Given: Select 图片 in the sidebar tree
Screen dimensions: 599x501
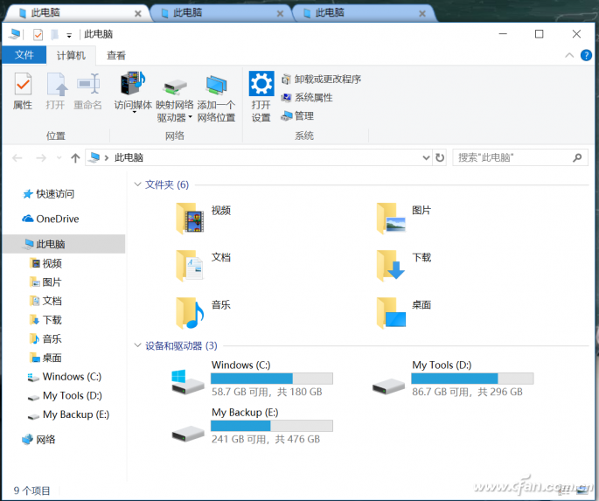Looking at the screenshot, I should 45,282.
